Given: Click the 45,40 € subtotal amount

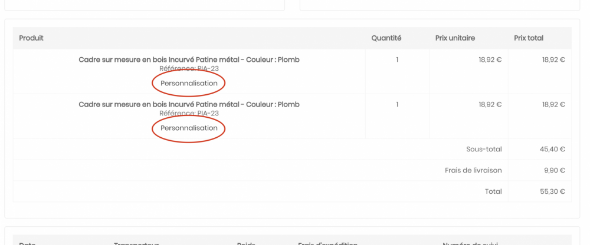Looking at the screenshot, I should pyautogui.click(x=552, y=149).
